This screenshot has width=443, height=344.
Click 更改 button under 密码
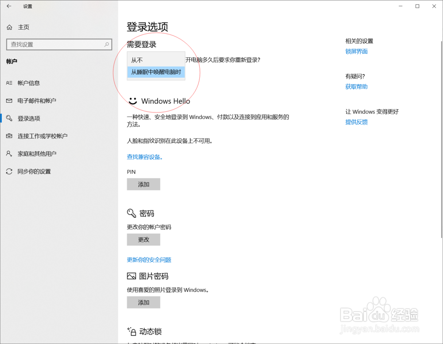point(144,240)
